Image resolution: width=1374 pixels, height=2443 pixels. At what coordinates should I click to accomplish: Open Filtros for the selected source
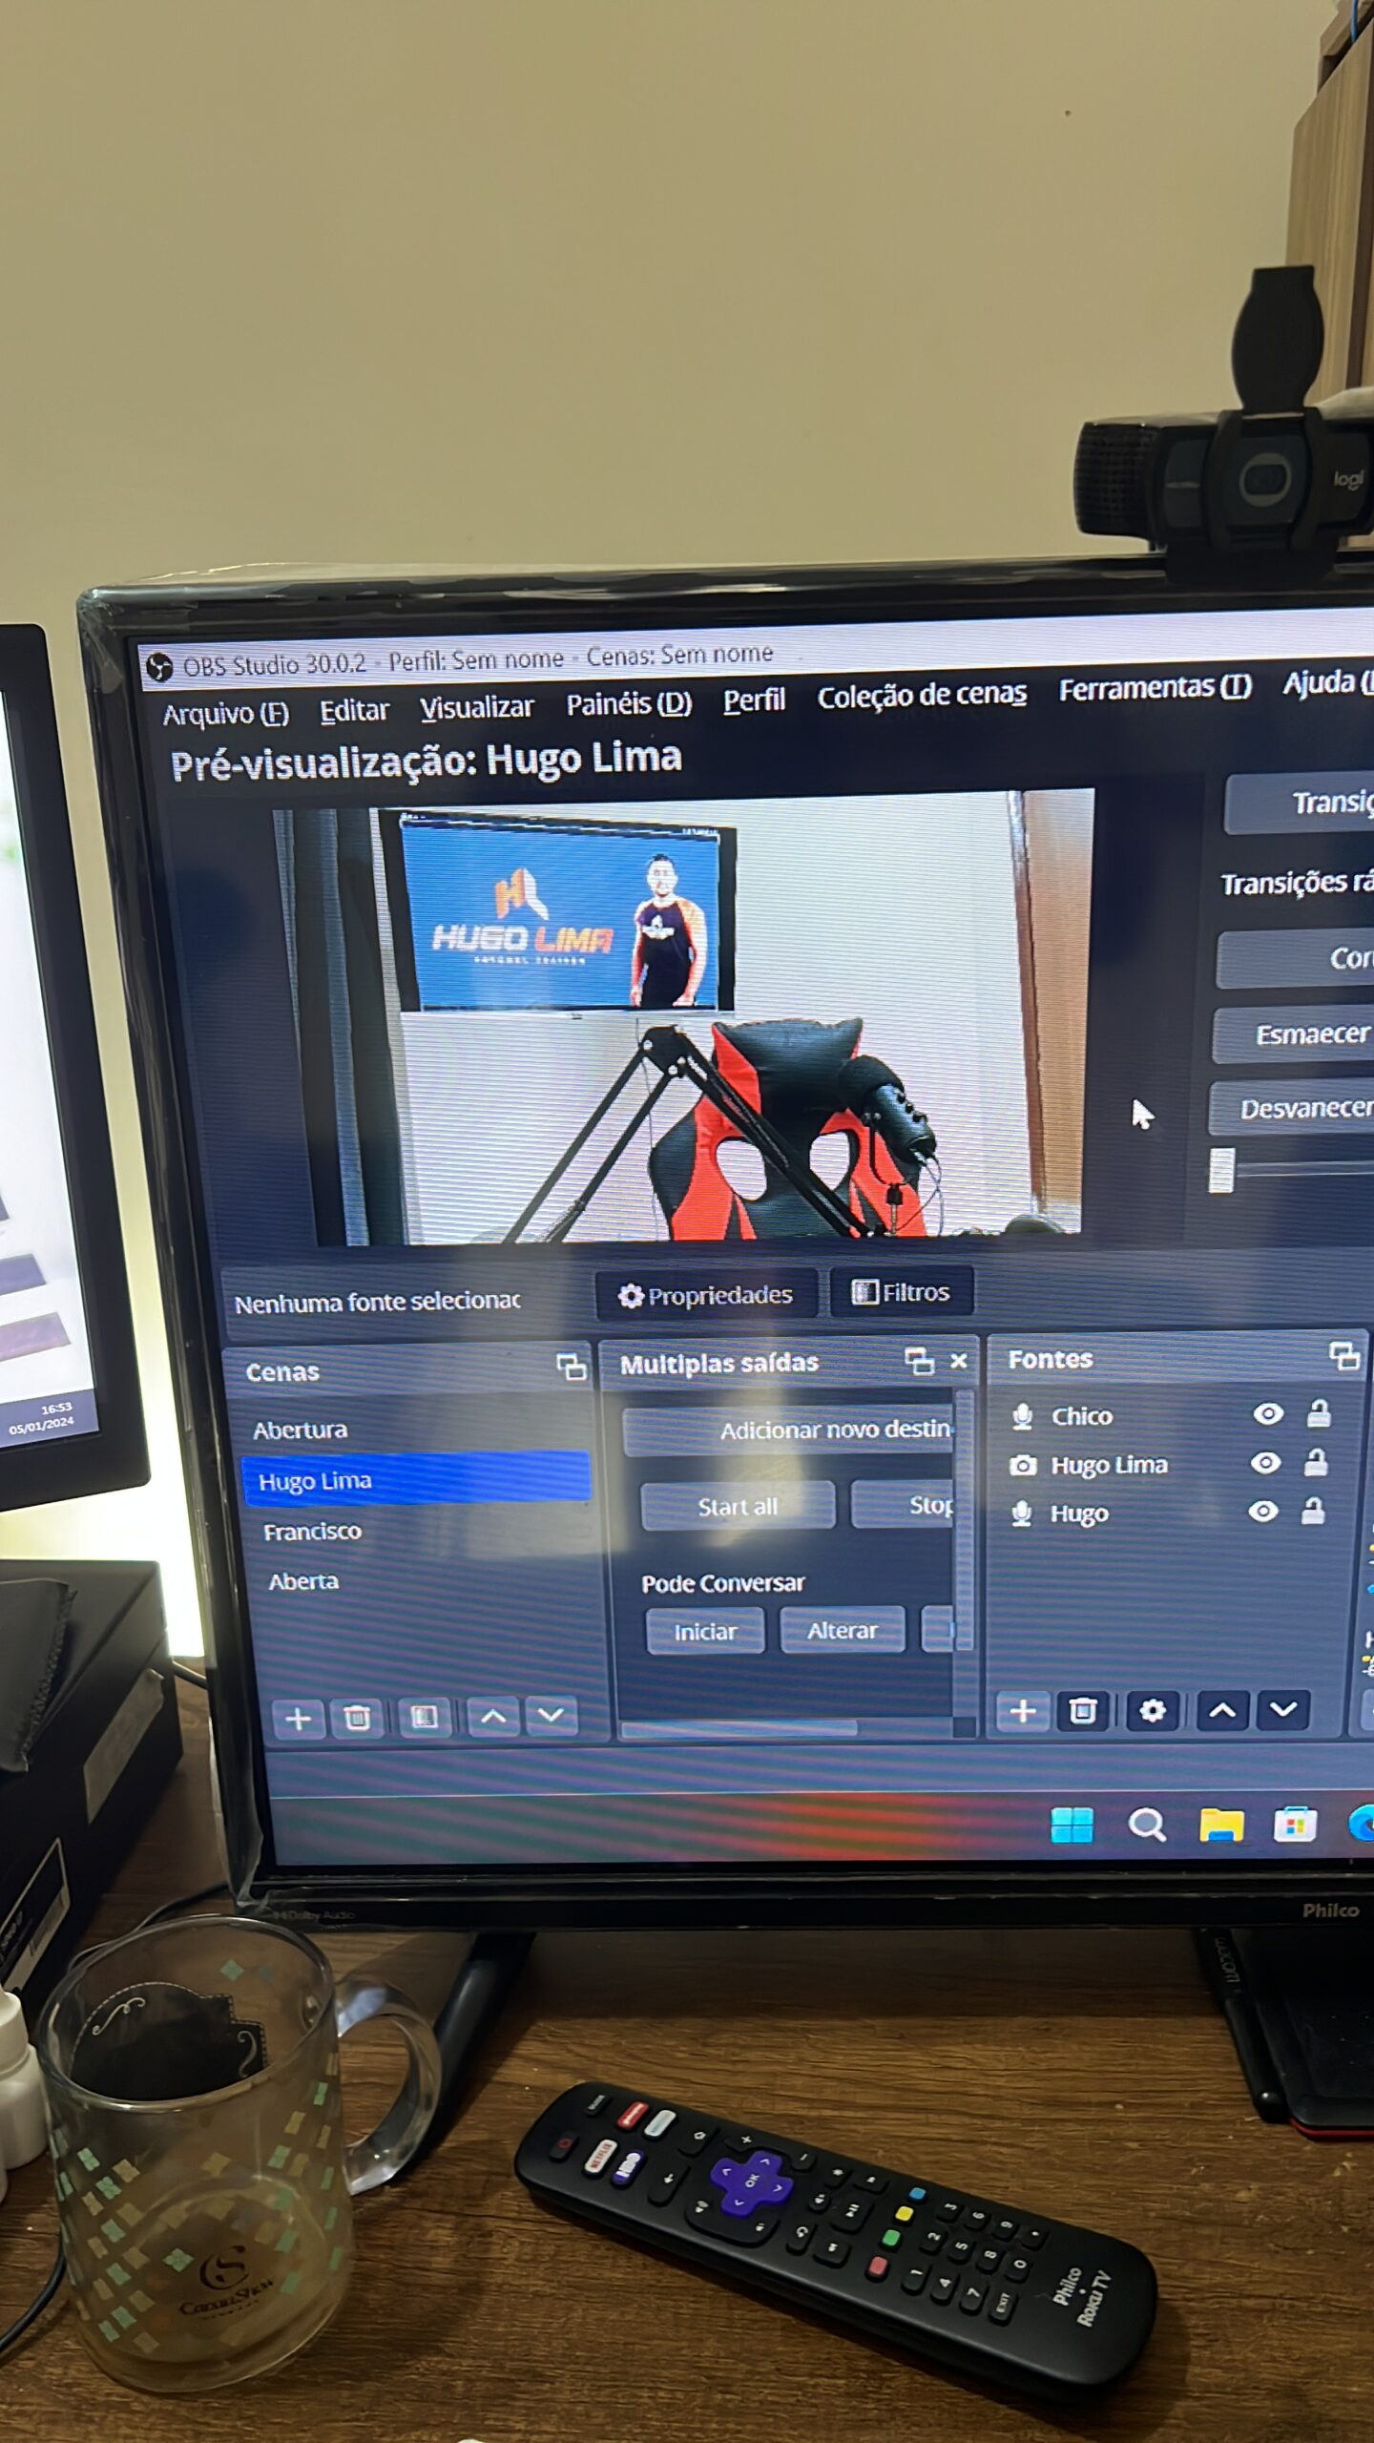901,1292
